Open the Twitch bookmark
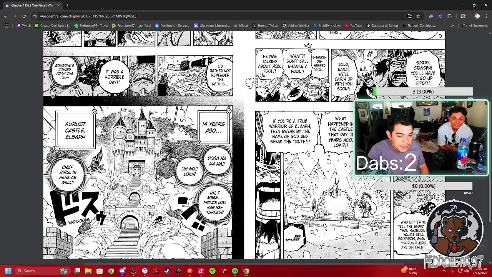 click(x=23, y=26)
